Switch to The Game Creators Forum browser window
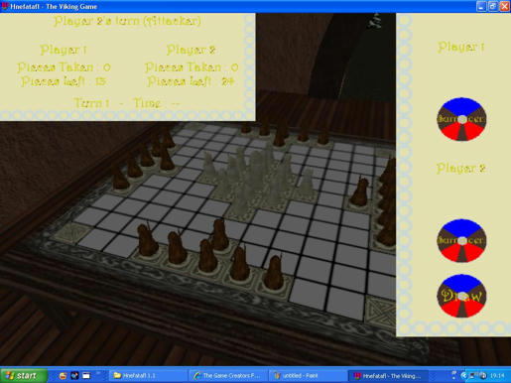 click(x=227, y=376)
